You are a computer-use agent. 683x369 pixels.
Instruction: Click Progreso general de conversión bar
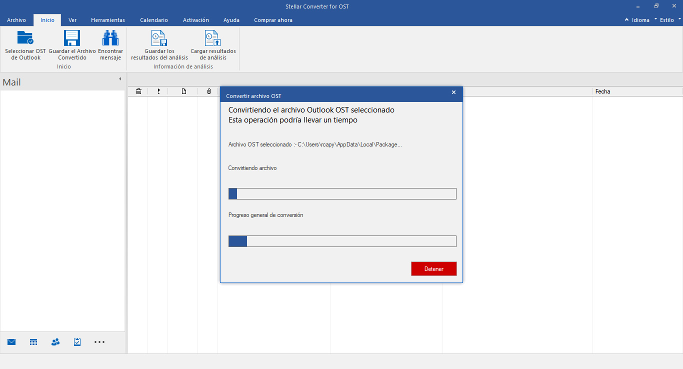tap(342, 241)
